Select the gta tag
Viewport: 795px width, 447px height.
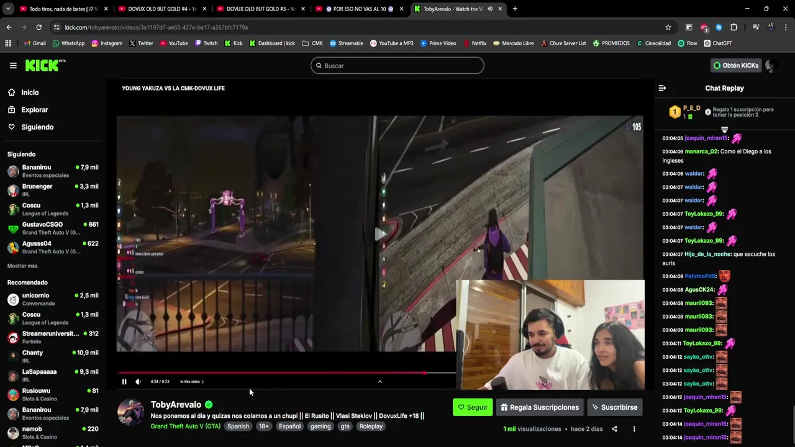click(345, 427)
